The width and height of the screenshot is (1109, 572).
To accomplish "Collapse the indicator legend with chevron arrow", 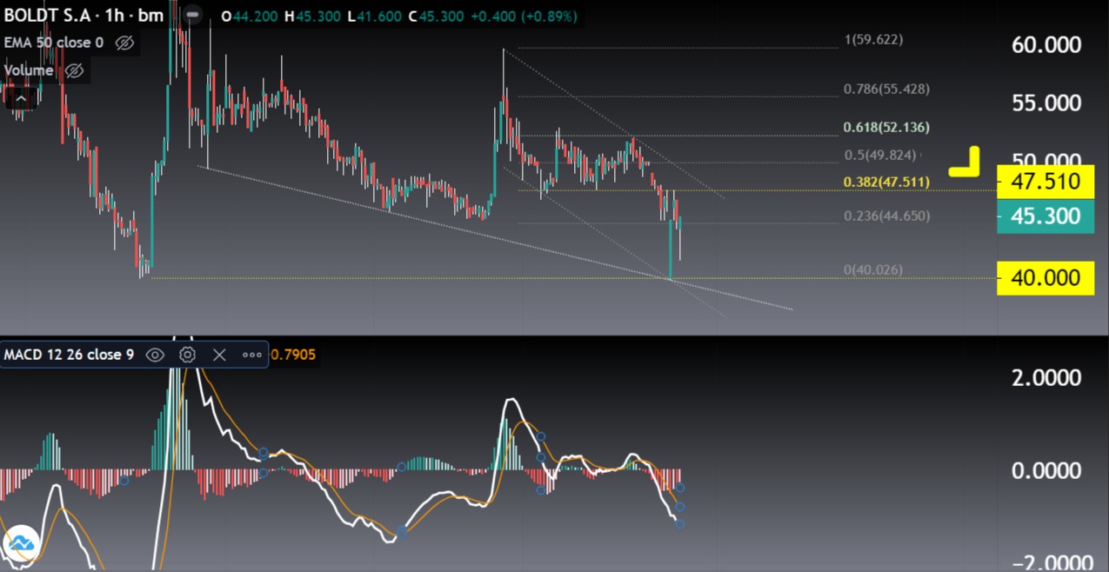I will (x=21, y=98).
